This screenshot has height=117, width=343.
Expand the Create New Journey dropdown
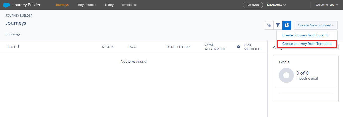click(316, 25)
